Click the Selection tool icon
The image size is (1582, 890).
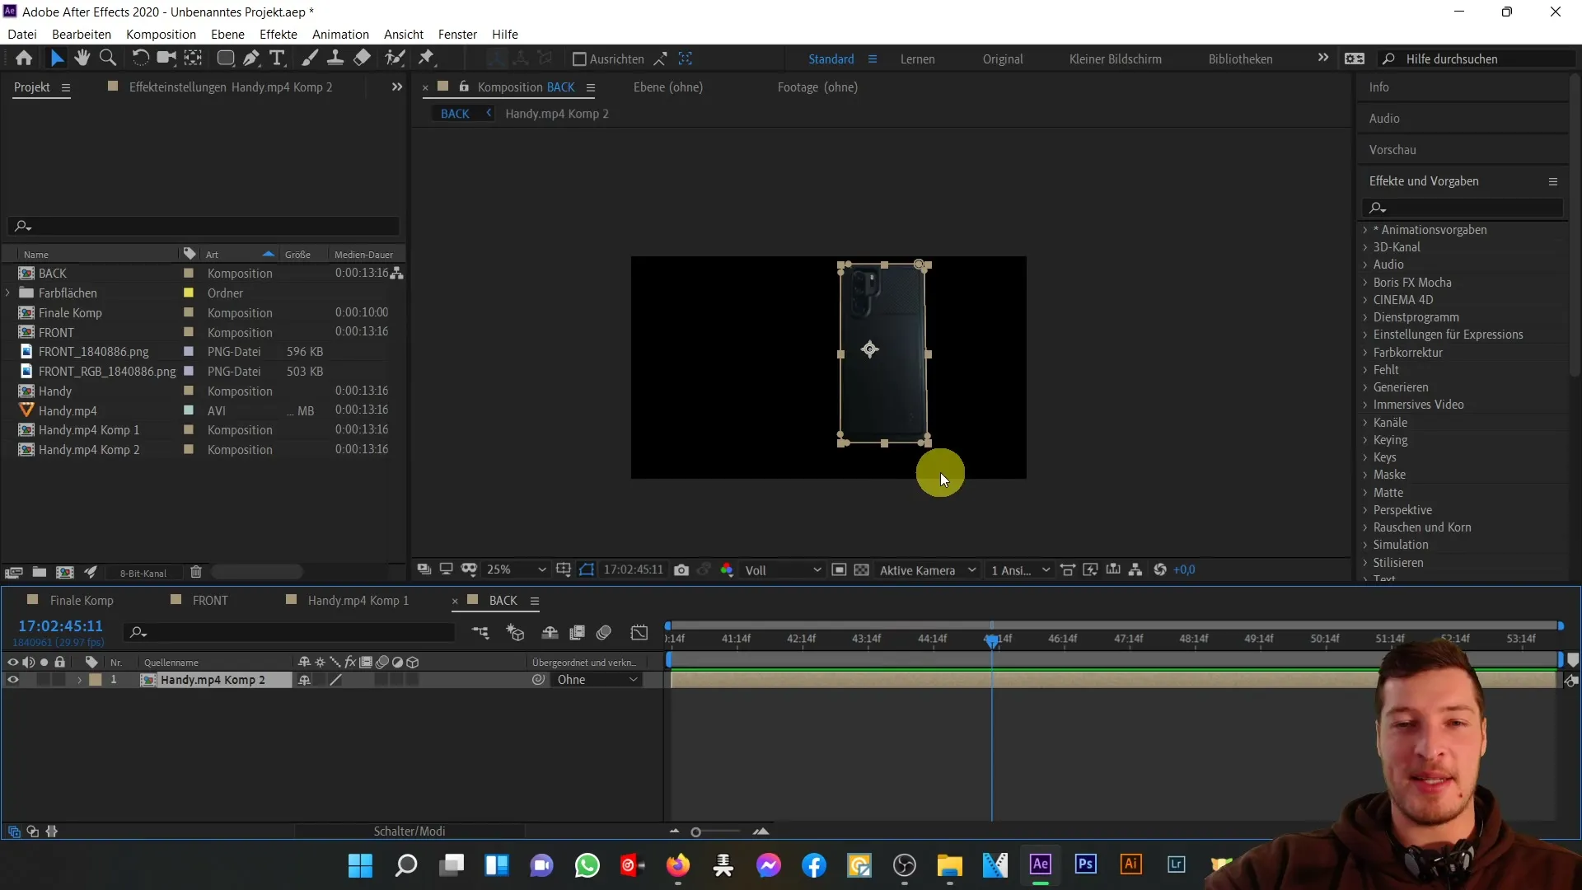tap(54, 59)
